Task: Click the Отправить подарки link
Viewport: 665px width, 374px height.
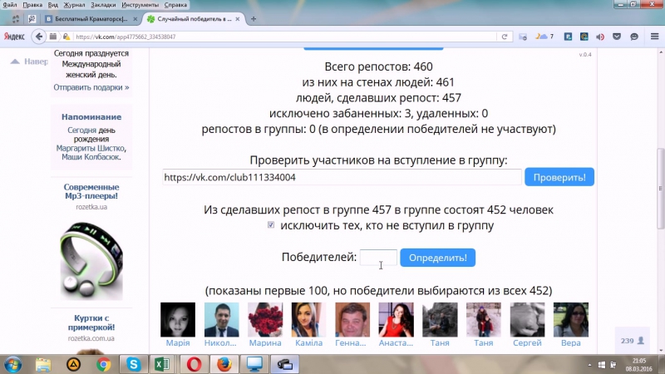Action: coord(91,87)
